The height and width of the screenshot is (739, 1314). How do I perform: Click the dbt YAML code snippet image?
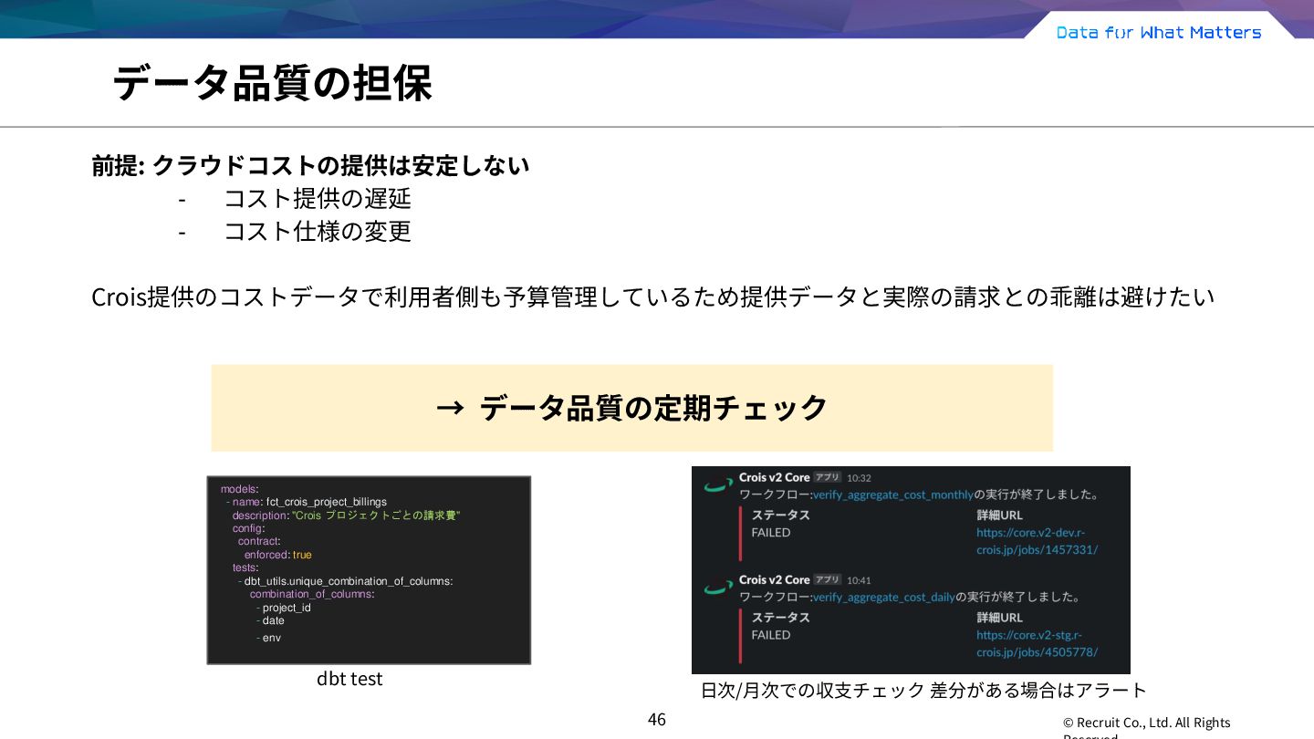pos(369,570)
